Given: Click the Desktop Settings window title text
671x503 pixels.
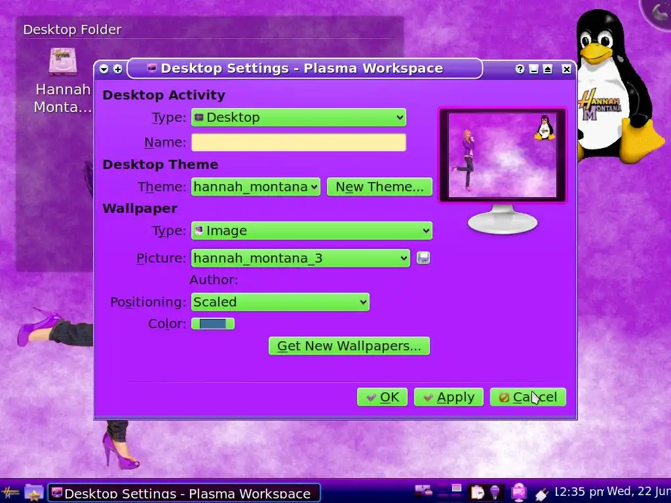Looking at the screenshot, I should tap(301, 68).
